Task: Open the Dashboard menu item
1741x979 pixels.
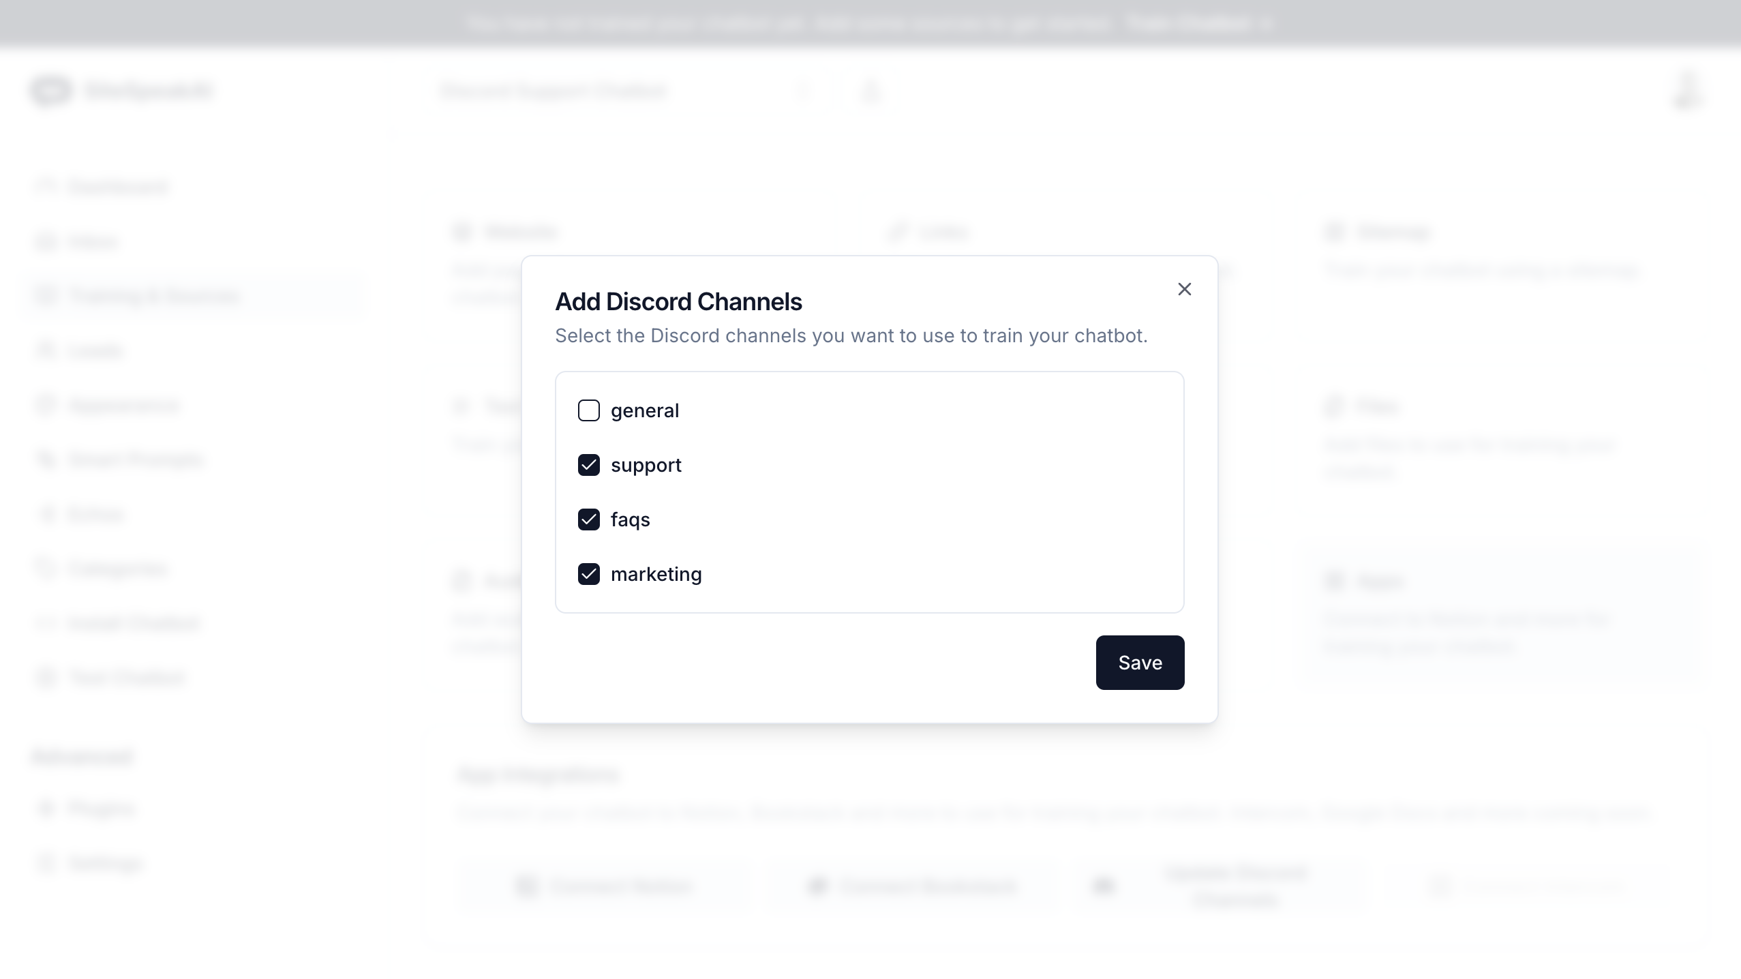Action: (x=117, y=187)
